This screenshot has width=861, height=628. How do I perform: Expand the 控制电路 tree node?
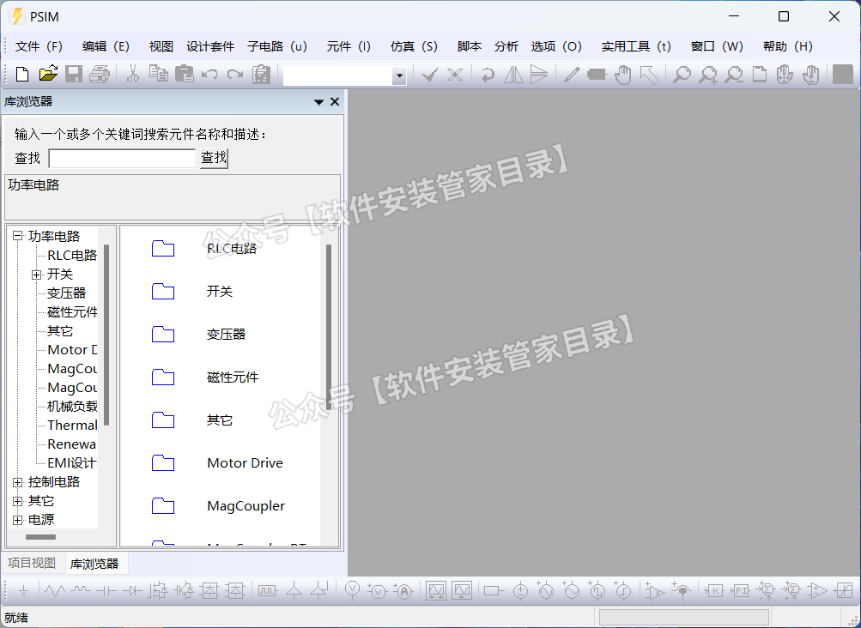(18, 482)
